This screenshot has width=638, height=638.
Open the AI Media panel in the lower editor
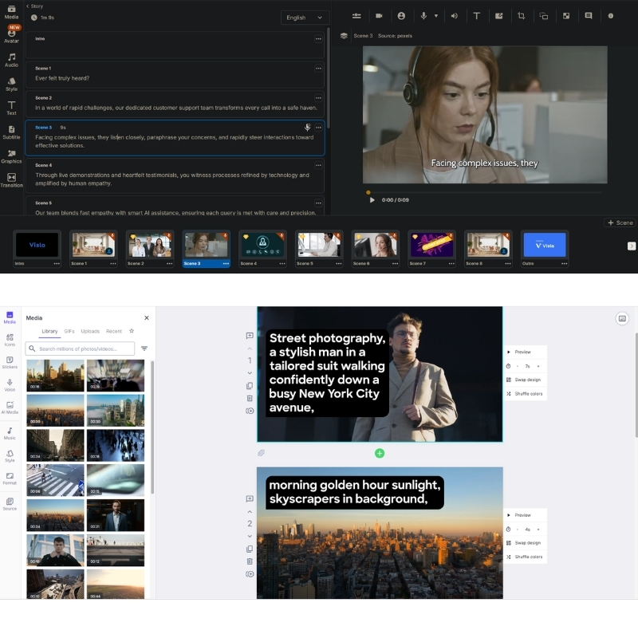10,407
